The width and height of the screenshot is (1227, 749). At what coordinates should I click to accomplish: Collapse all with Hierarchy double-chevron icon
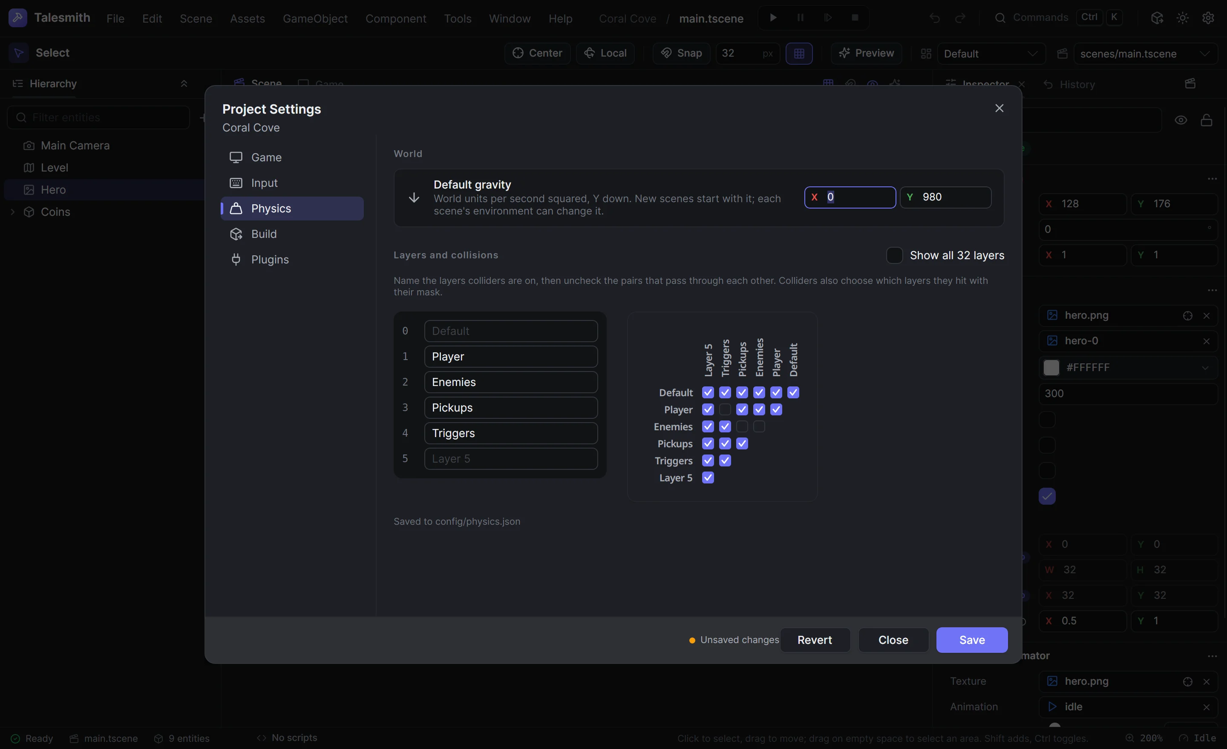coord(184,83)
